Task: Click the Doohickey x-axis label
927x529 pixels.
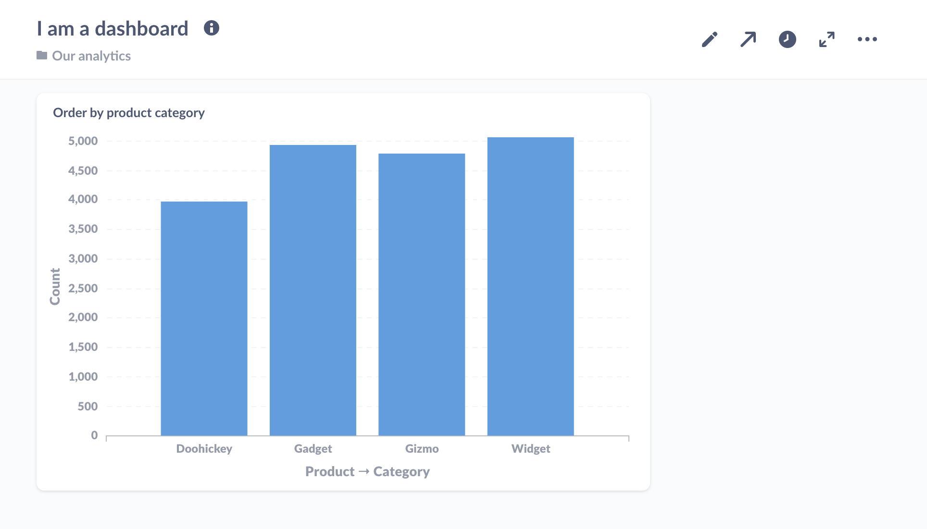Action: [x=204, y=449]
